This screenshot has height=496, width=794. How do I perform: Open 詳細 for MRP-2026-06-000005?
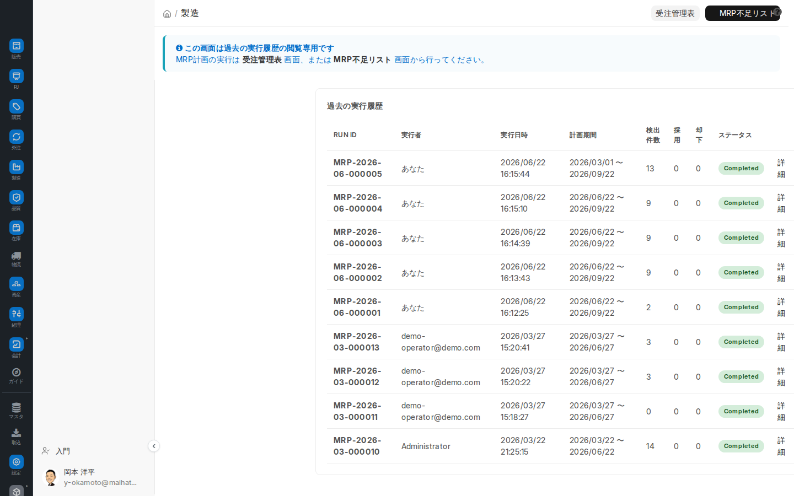[781, 168]
